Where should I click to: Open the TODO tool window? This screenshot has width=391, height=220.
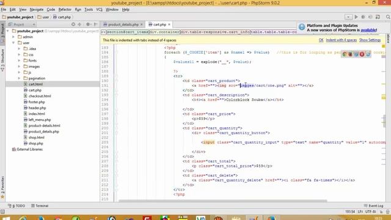(x=16, y=206)
